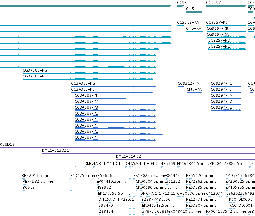Open EST DMG5A1_1.H04.C1 label
Viewport: 255px width, 216px height.
click(x=142, y=164)
